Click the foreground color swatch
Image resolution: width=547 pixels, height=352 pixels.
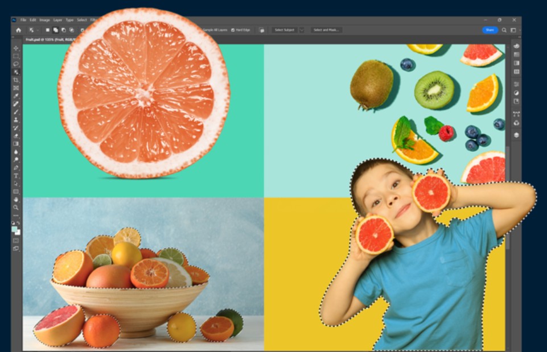tap(14, 229)
